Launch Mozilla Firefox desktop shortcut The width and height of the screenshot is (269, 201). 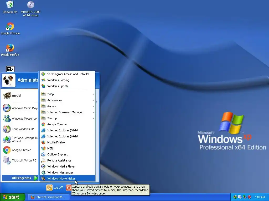click(10, 50)
